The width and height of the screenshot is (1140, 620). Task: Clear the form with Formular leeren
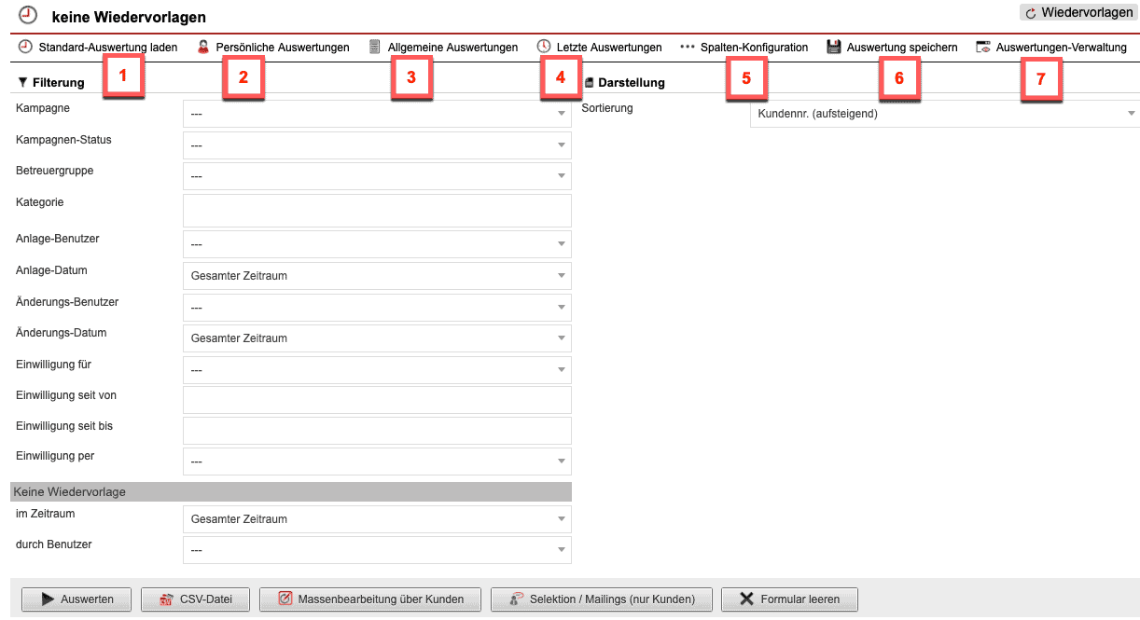coord(789,599)
